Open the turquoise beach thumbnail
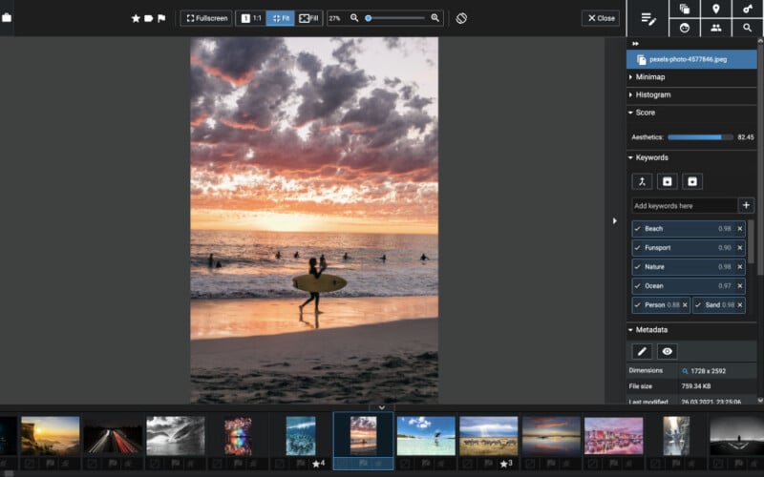This screenshot has height=477, width=764. click(x=426, y=436)
